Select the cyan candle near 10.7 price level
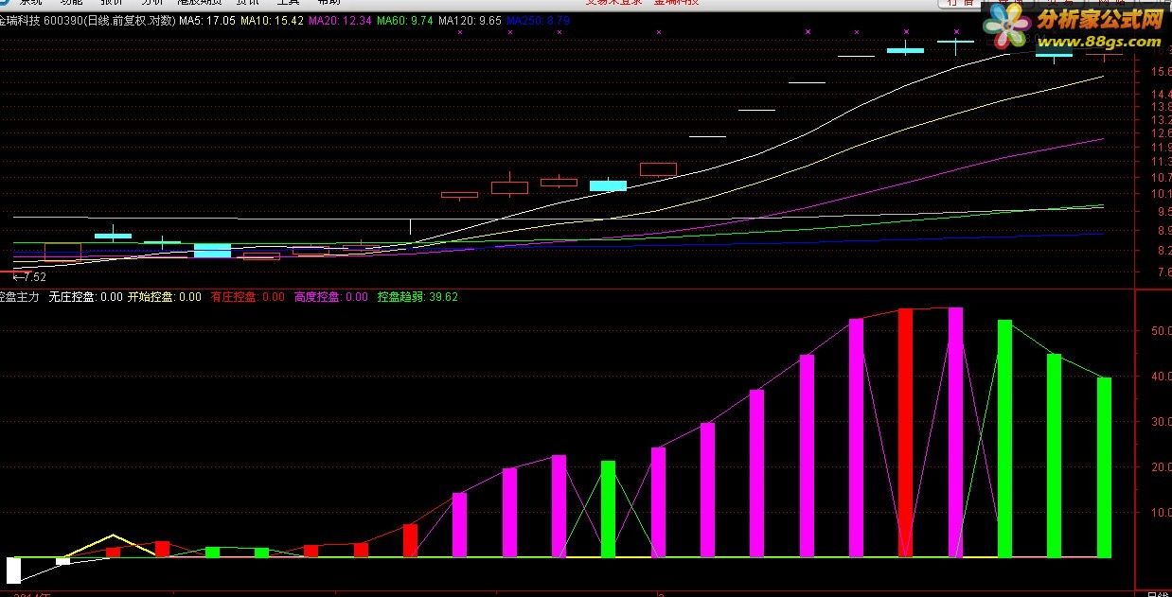The image size is (1172, 597). [608, 185]
